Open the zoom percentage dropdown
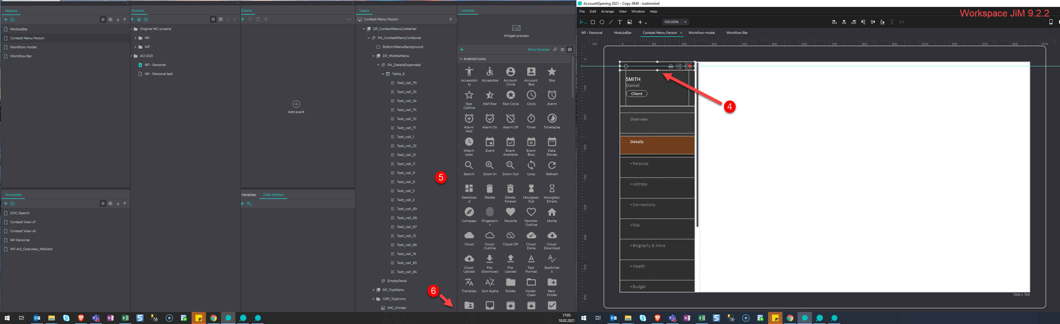The image size is (1060, 324). 685,22
